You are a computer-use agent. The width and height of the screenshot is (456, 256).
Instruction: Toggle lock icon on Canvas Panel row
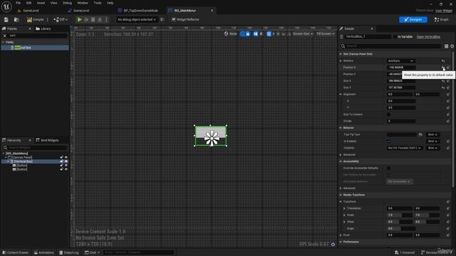[62, 157]
